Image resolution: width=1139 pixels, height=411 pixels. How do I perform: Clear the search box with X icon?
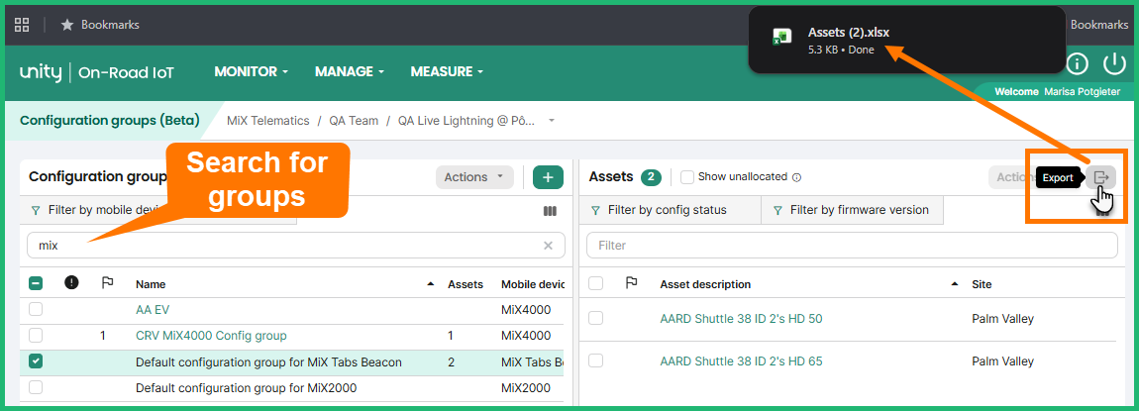coord(548,246)
